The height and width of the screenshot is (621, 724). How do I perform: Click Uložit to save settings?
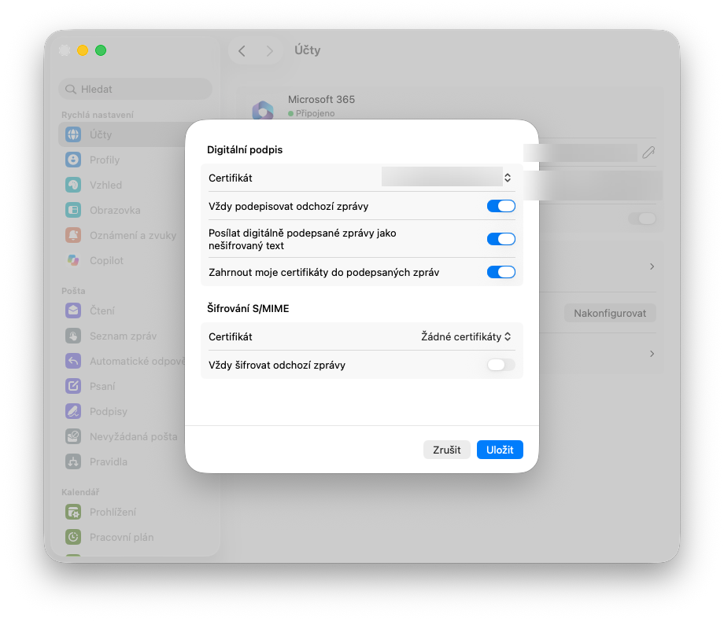[x=500, y=450]
